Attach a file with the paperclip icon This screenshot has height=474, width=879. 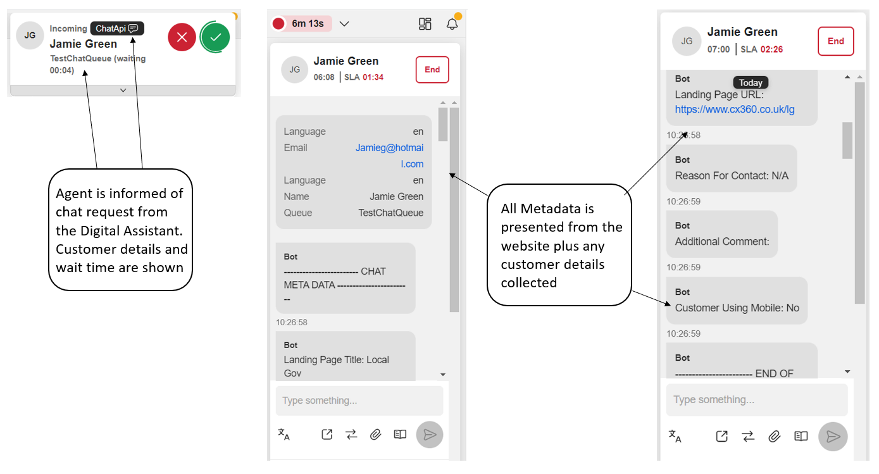tap(376, 434)
